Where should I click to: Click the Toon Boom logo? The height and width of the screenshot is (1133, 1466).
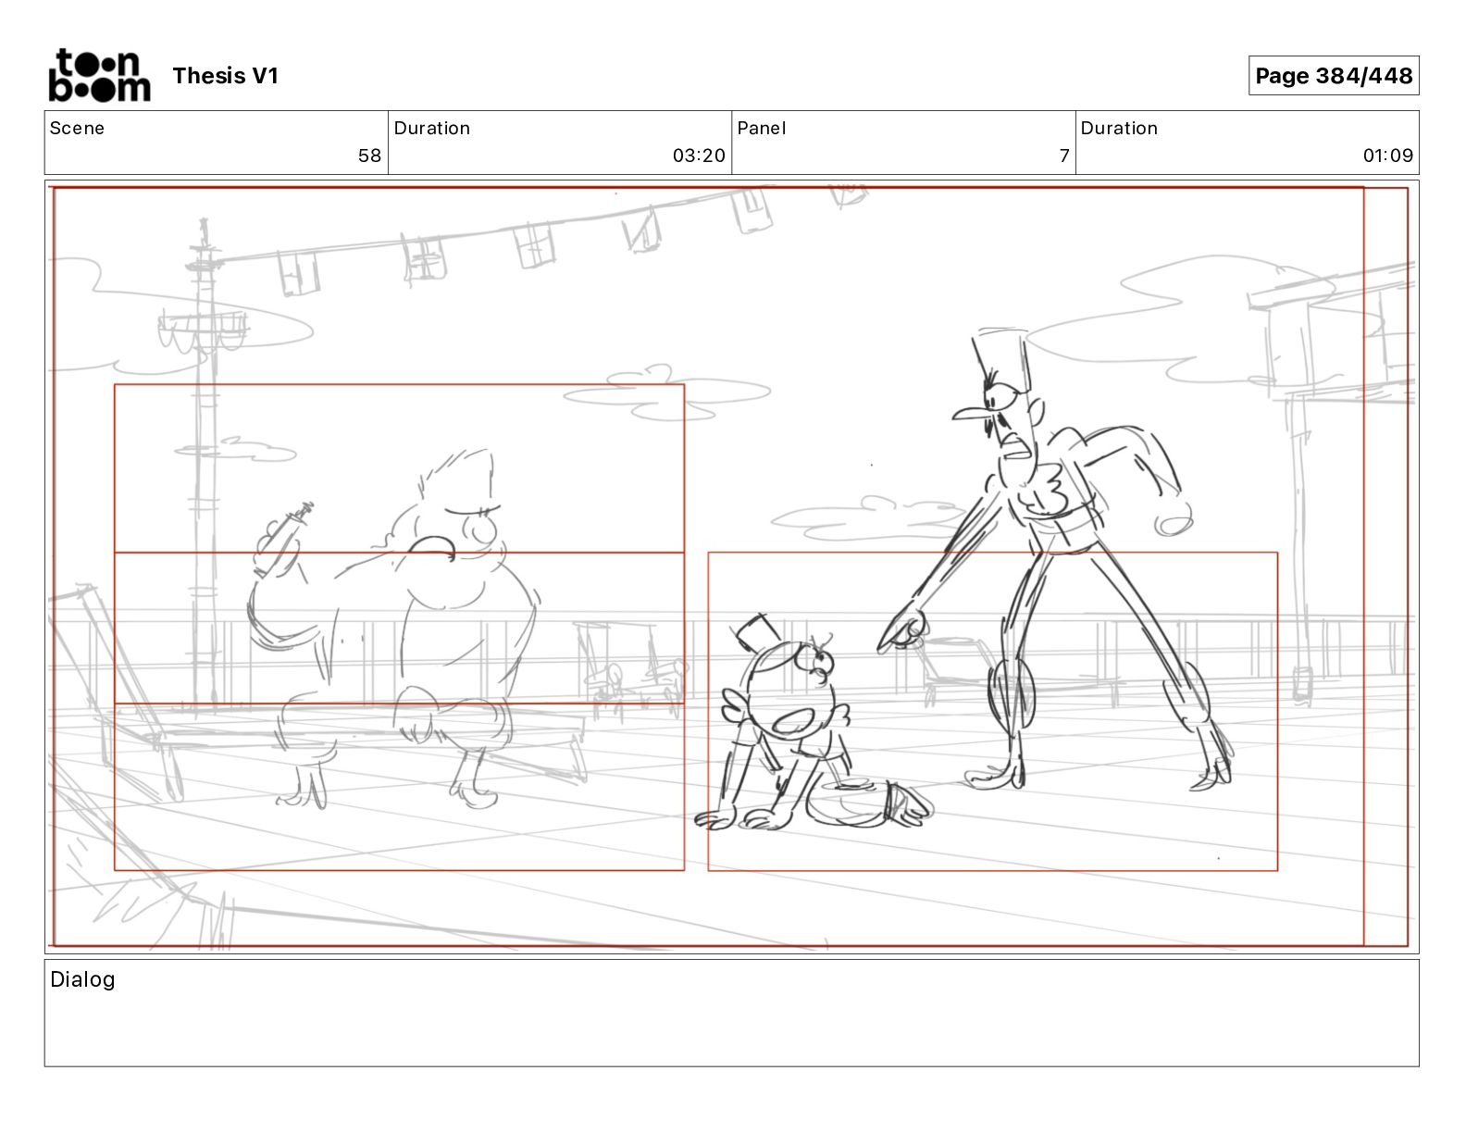(99, 75)
